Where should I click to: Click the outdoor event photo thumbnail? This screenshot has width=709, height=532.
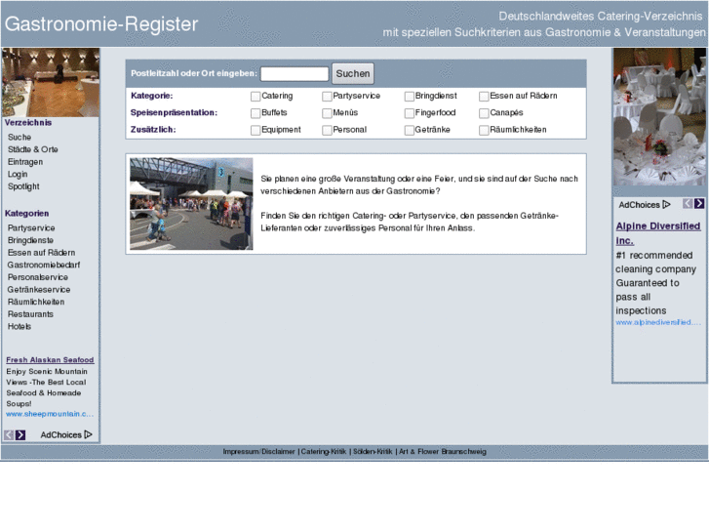coord(191,204)
